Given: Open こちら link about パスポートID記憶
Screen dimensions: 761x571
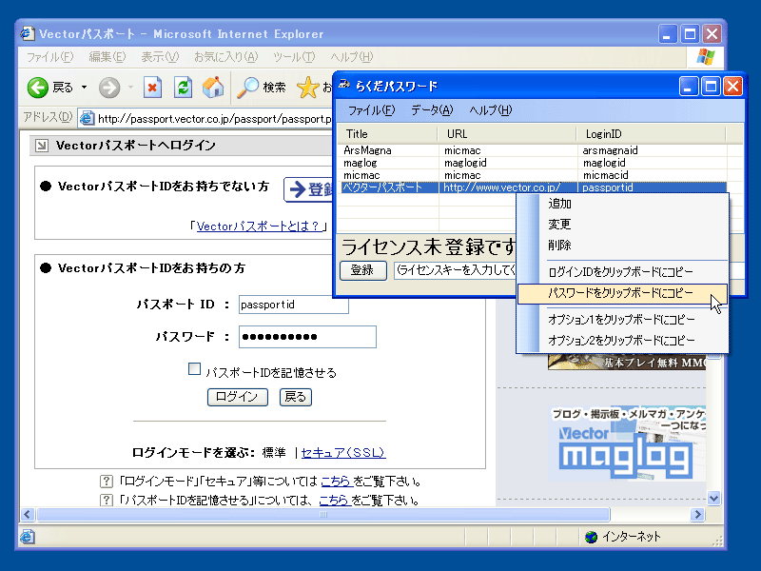Looking at the screenshot, I should coord(335,500).
